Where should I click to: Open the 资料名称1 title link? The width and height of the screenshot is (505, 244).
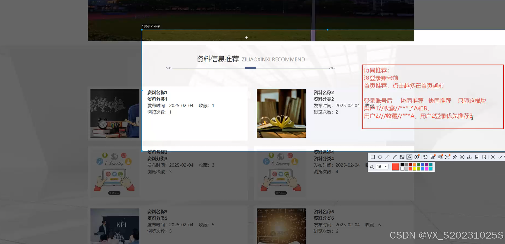tap(157, 93)
